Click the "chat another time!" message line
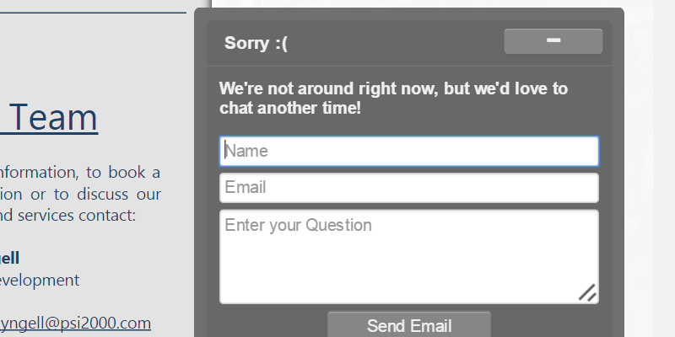This screenshot has width=675, height=337. coord(290,108)
